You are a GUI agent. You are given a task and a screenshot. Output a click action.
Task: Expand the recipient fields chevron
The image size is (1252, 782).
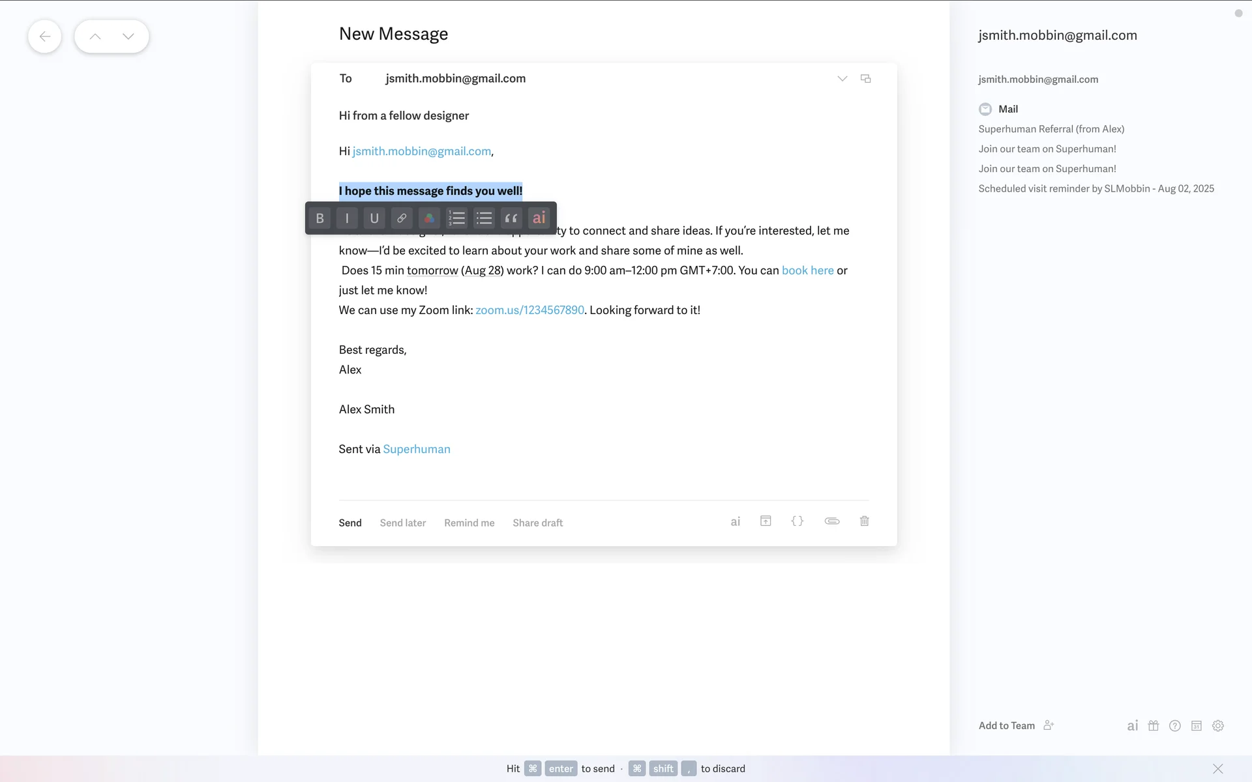[842, 79]
